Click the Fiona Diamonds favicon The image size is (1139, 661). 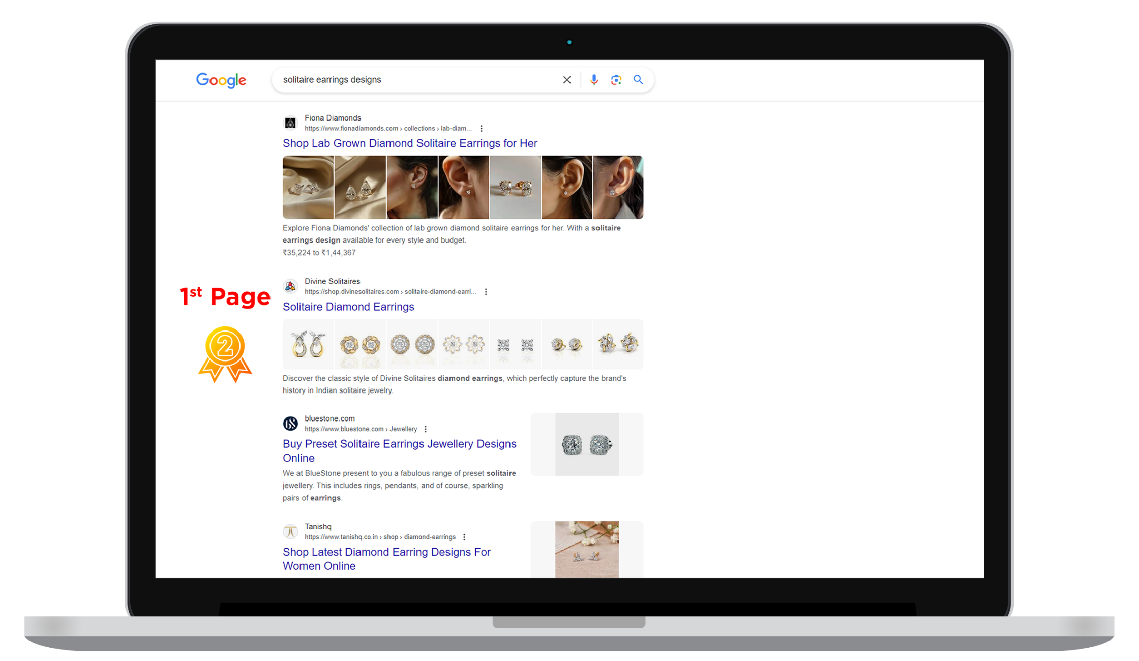point(290,123)
